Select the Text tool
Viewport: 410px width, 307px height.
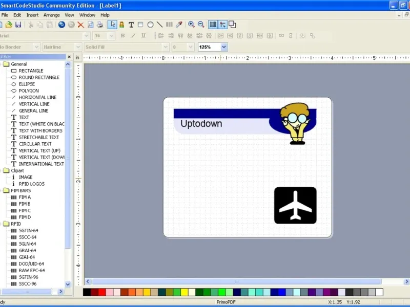click(x=131, y=25)
